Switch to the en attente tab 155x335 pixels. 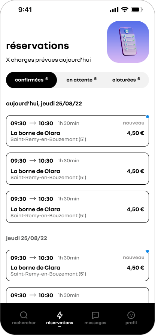coord(81,80)
